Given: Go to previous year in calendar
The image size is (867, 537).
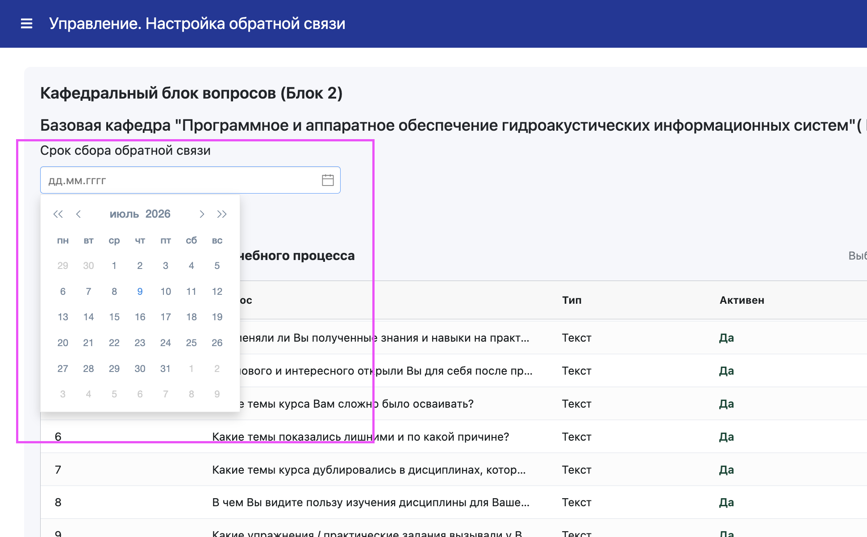Looking at the screenshot, I should click(x=58, y=214).
